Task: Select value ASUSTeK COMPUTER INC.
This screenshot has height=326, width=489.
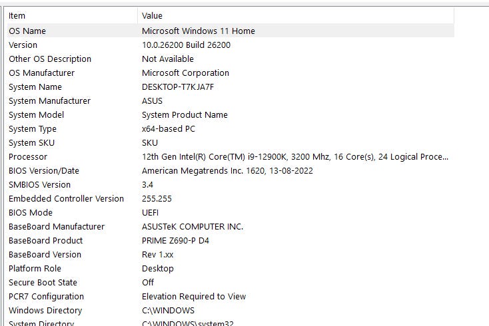Action: pos(193,227)
